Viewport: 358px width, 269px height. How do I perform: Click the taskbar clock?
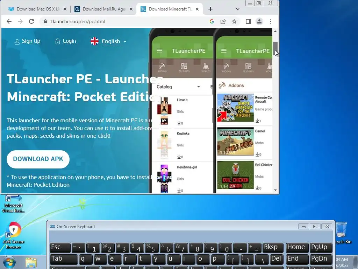coord(342,262)
